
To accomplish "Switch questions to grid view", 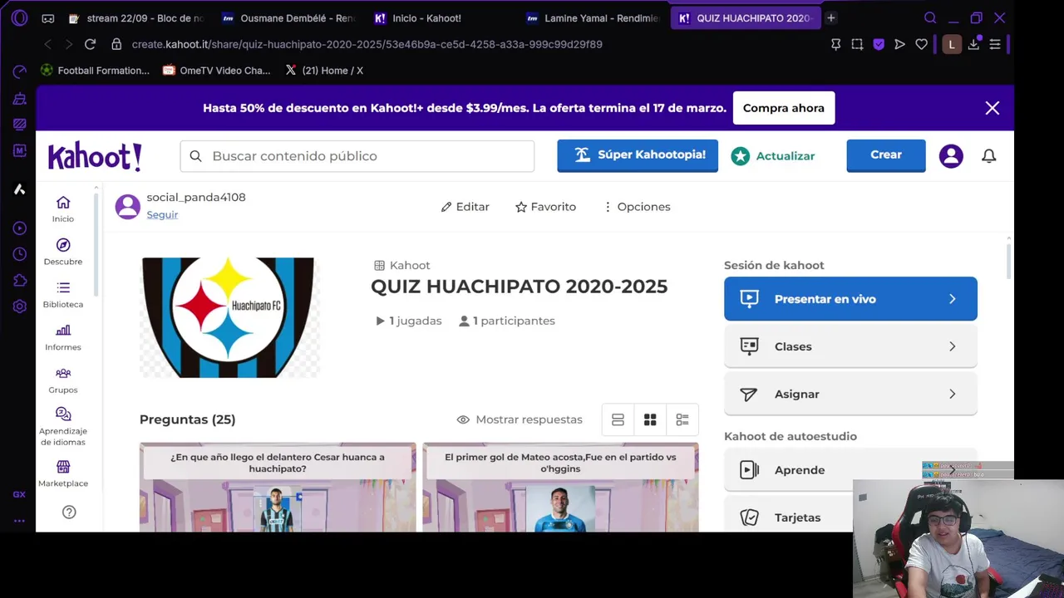I will [650, 419].
